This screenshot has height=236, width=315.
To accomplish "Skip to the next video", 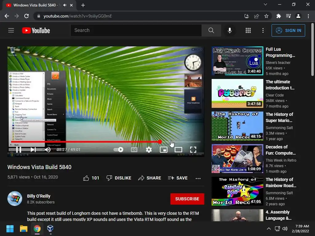I will pyautogui.click(x=33, y=150).
